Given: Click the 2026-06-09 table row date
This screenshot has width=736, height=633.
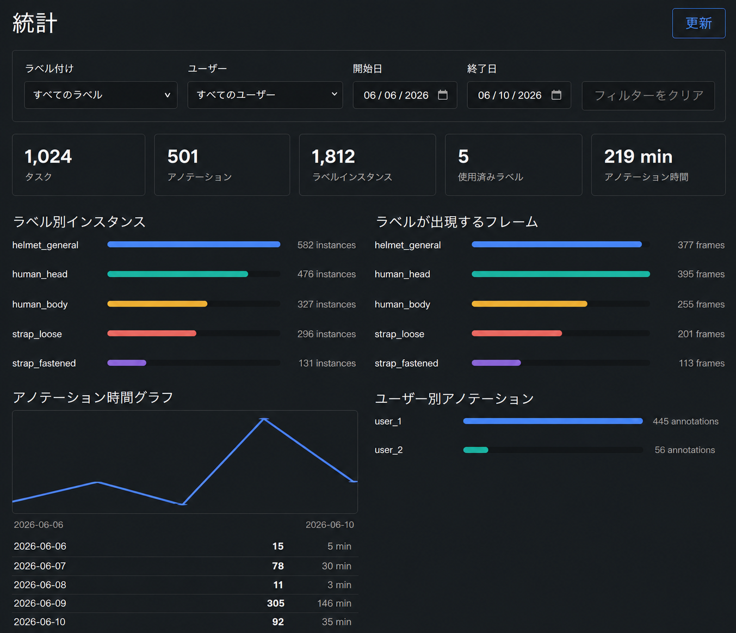Looking at the screenshot, I should point(40,603).
